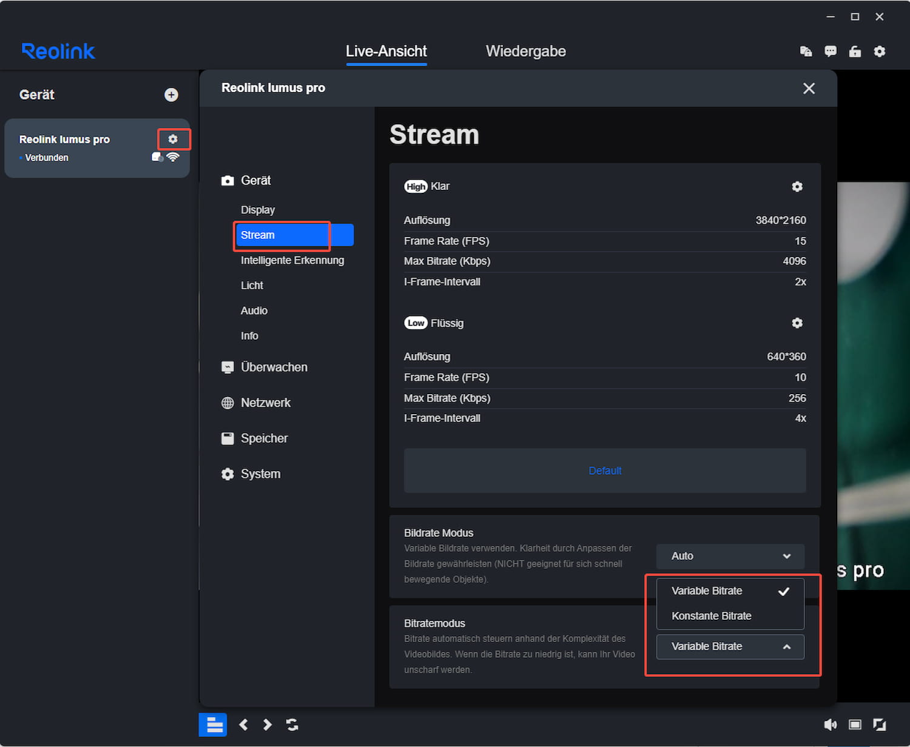Viewport: 910px width, 747px height.
Task: Open the Netzwerk section
Action: 256,403
